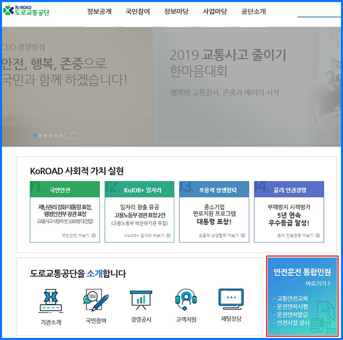
Task: Open the 정보마당 menu
Action: (176, 11)
